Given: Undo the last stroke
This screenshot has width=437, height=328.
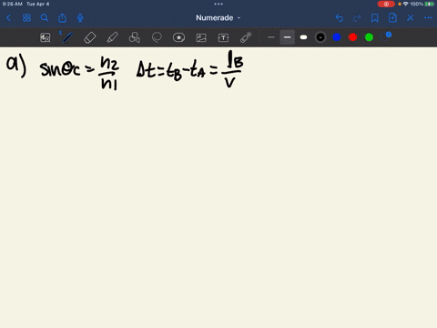Looking at the screenshot, I should [340, 18].
